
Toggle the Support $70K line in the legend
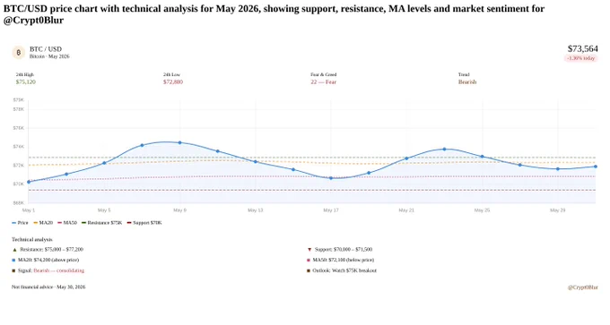pyautogui.click(x=144, y=223)
